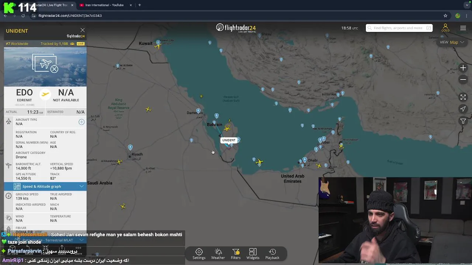Click the 18:58 UTC clock

350,28
